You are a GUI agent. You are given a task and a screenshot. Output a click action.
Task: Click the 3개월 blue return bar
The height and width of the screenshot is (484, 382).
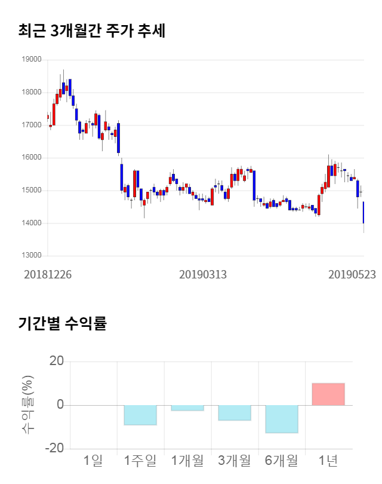point(235,413)
